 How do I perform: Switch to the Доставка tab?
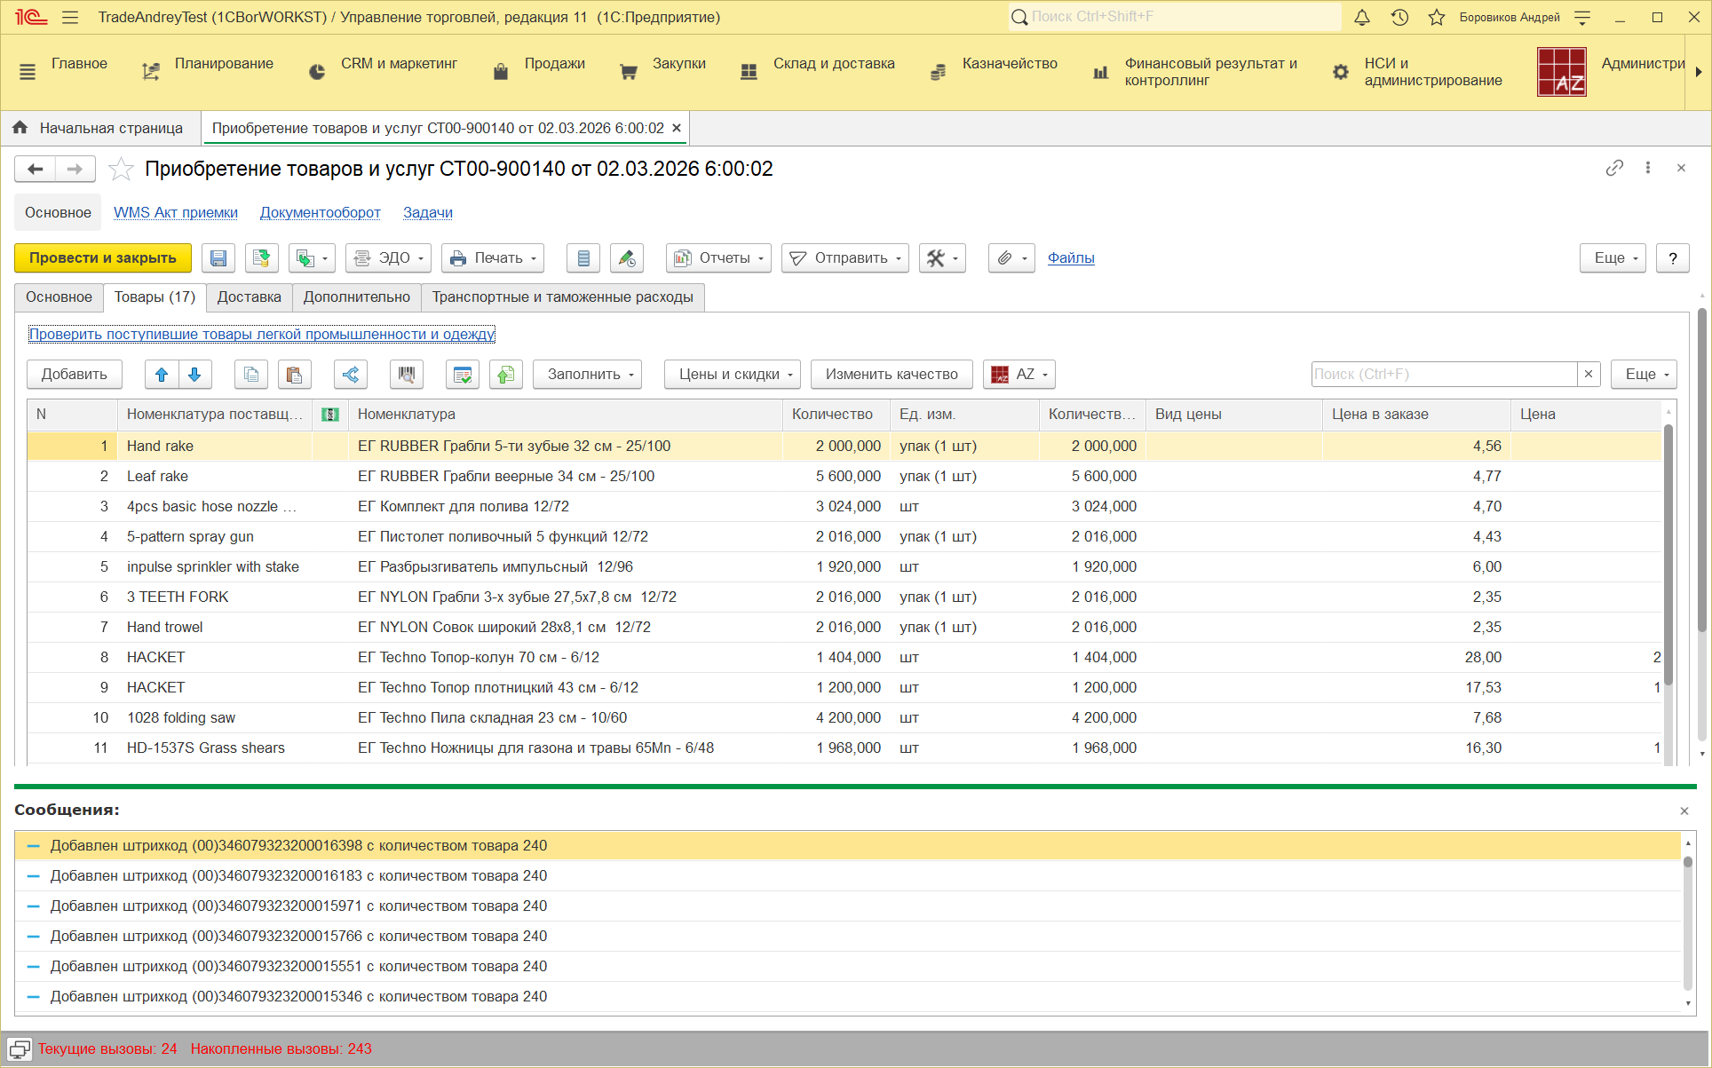[x=249, y=297]
